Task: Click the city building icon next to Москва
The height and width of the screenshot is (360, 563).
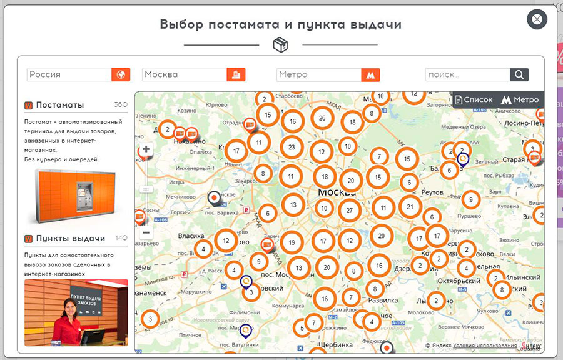Action: click(236, 74)
